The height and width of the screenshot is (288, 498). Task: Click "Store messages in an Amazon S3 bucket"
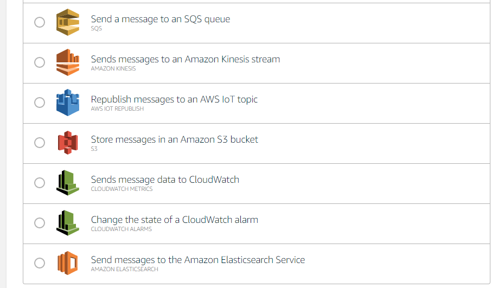point(174,139)
